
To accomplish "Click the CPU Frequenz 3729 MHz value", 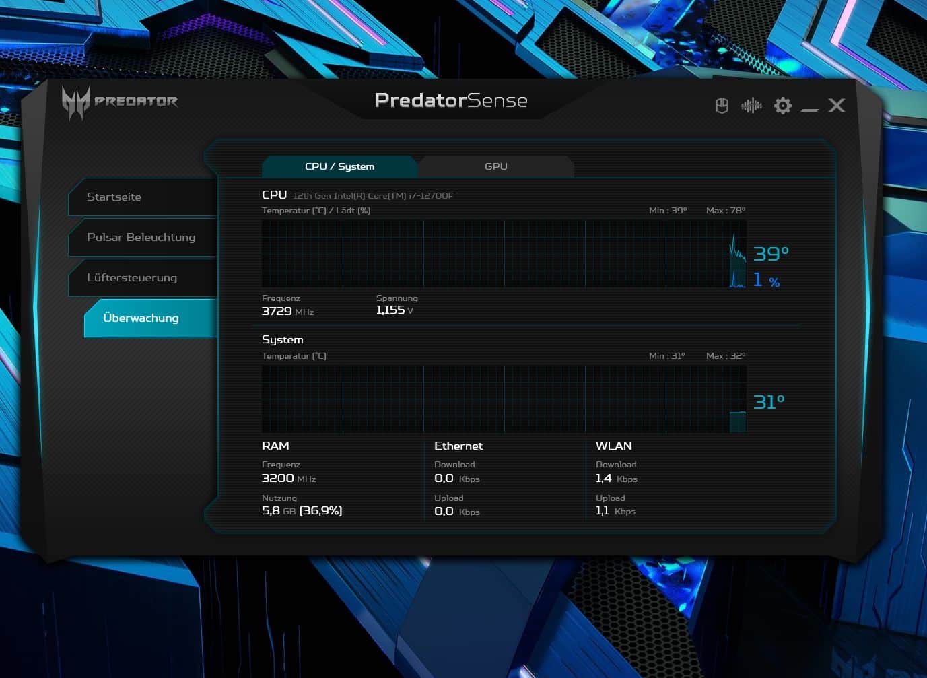I will (287, 311).
